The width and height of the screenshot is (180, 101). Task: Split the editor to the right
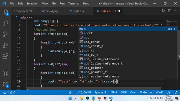pos(170,11)
